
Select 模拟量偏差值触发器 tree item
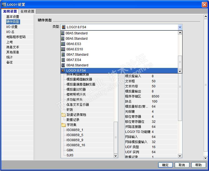81,84
